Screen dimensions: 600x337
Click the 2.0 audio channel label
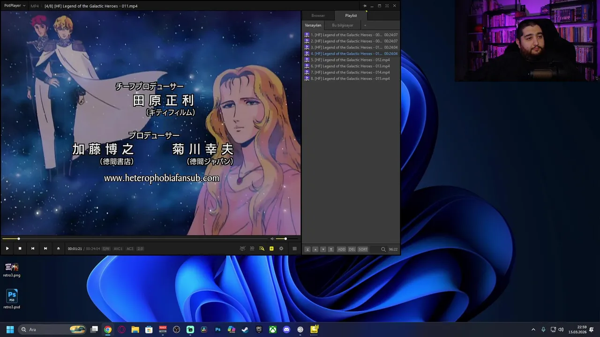click(140, 249)
